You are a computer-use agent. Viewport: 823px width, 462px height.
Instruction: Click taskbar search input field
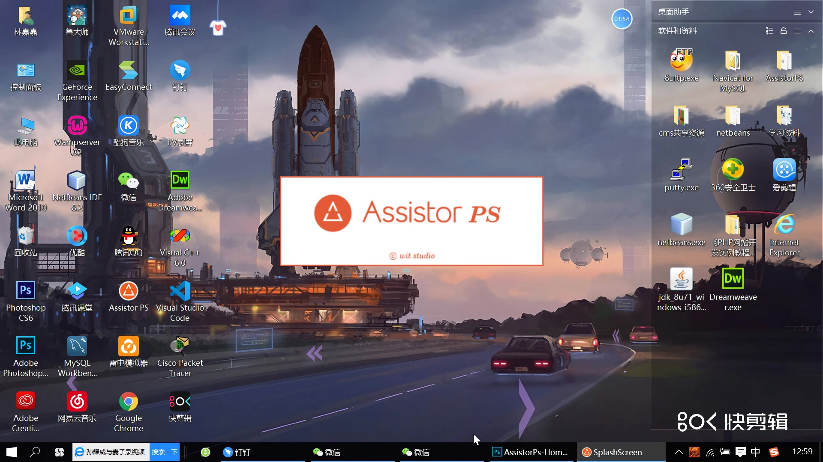pyautogui.click(x=111, y=452)
